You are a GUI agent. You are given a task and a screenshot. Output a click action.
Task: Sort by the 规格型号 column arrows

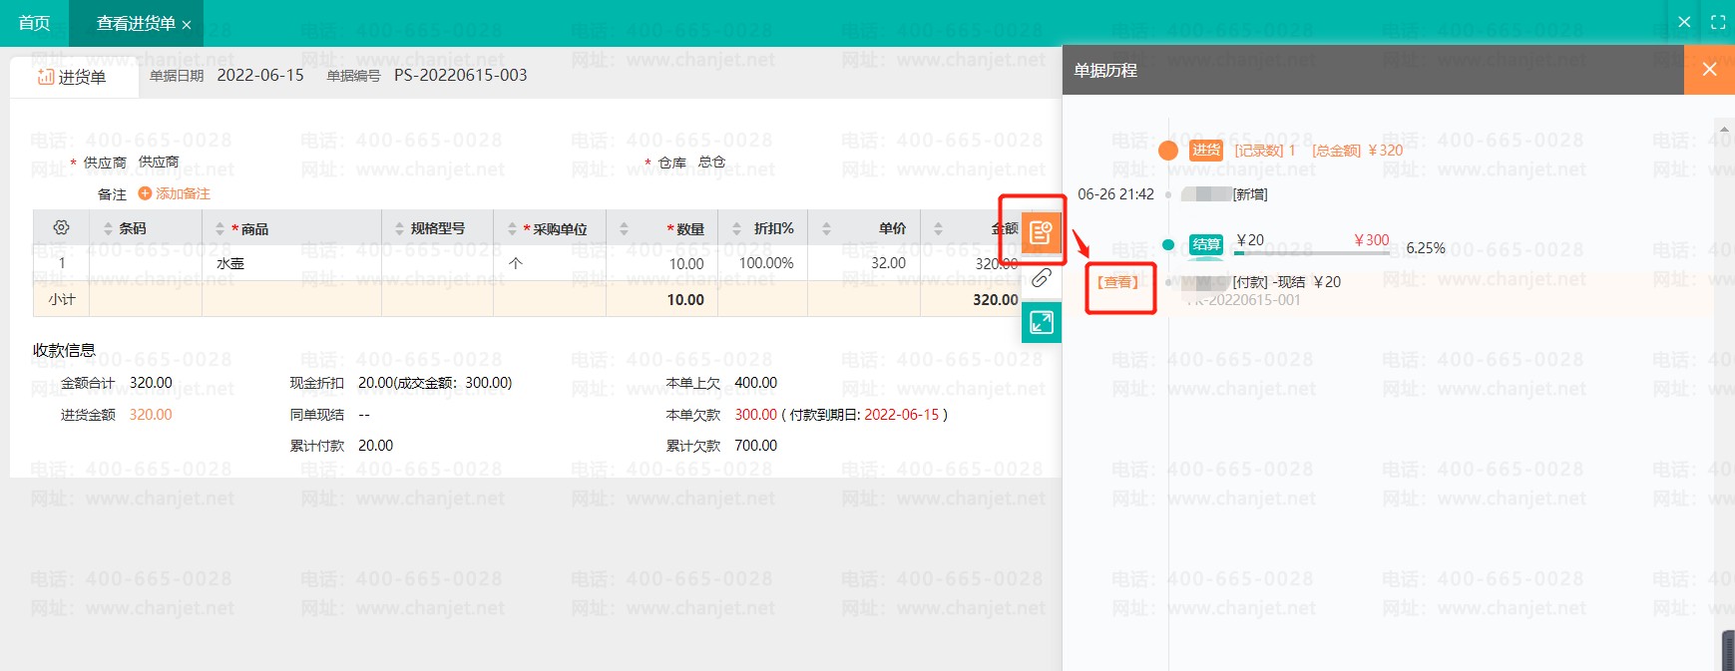(x=399, y=229)
